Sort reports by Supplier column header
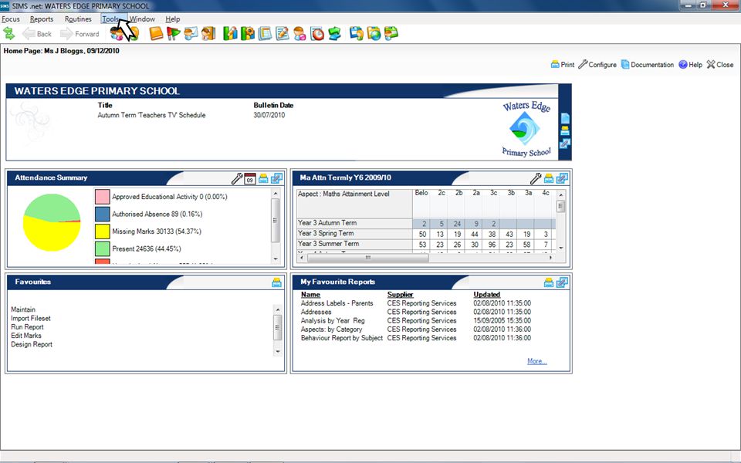This screenshot has height=463, width=741. tap(401, 294)
